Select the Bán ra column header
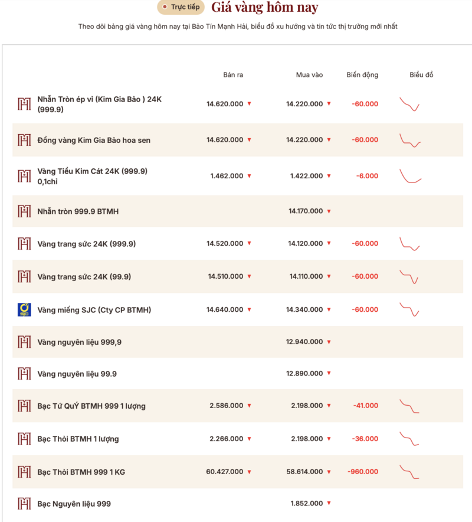Viewport: 472px width, 522px height. pos(233,75)
